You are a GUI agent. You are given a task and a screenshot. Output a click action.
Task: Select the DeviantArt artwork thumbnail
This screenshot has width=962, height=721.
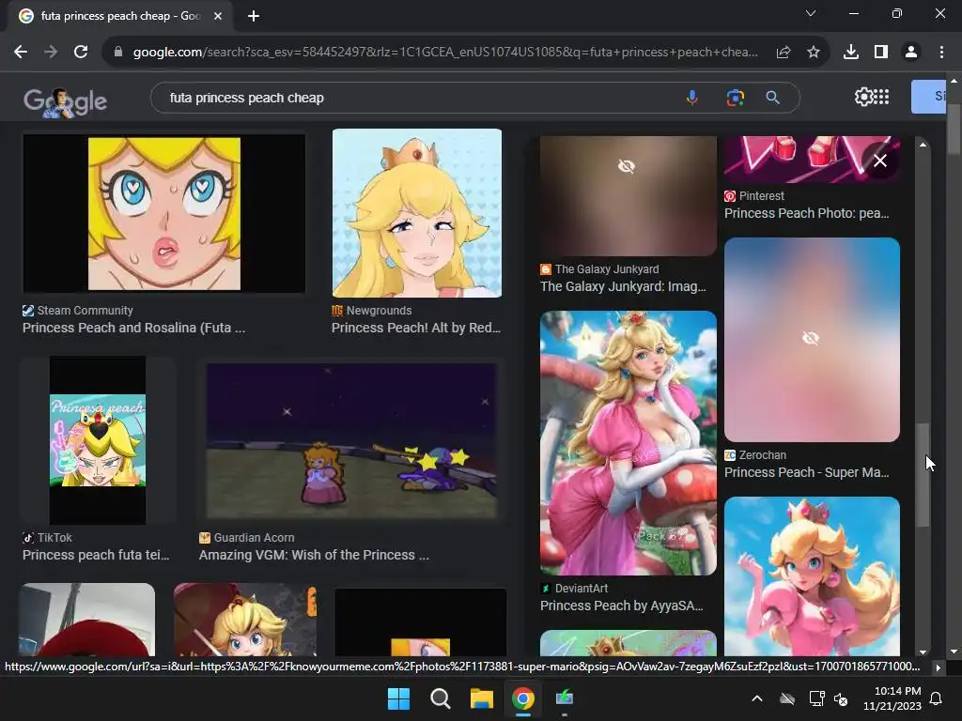click(628, 443)
